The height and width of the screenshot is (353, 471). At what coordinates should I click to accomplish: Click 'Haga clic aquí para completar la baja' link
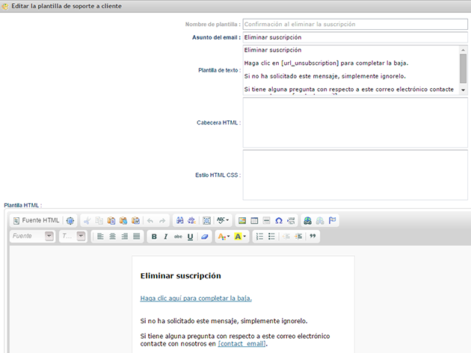pos(196,299)
